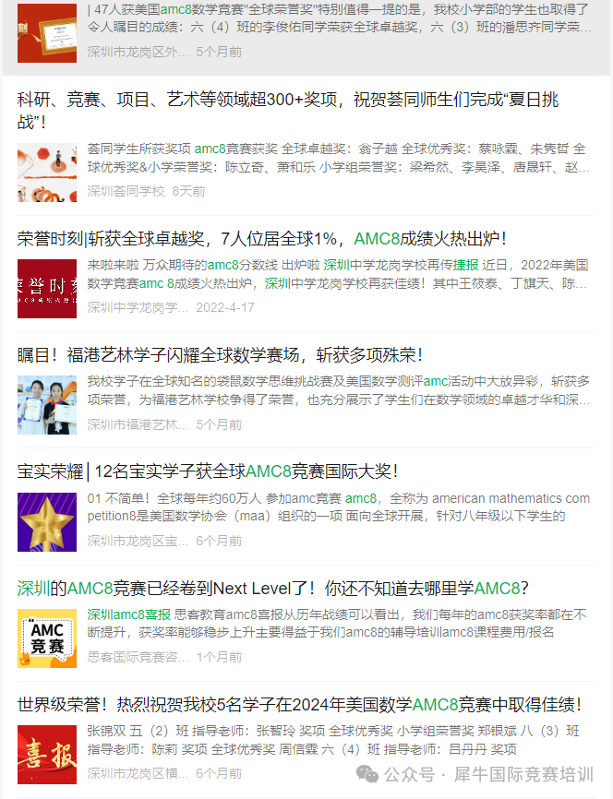Open the red certificate thumbnail of the top article

(47, 33)
